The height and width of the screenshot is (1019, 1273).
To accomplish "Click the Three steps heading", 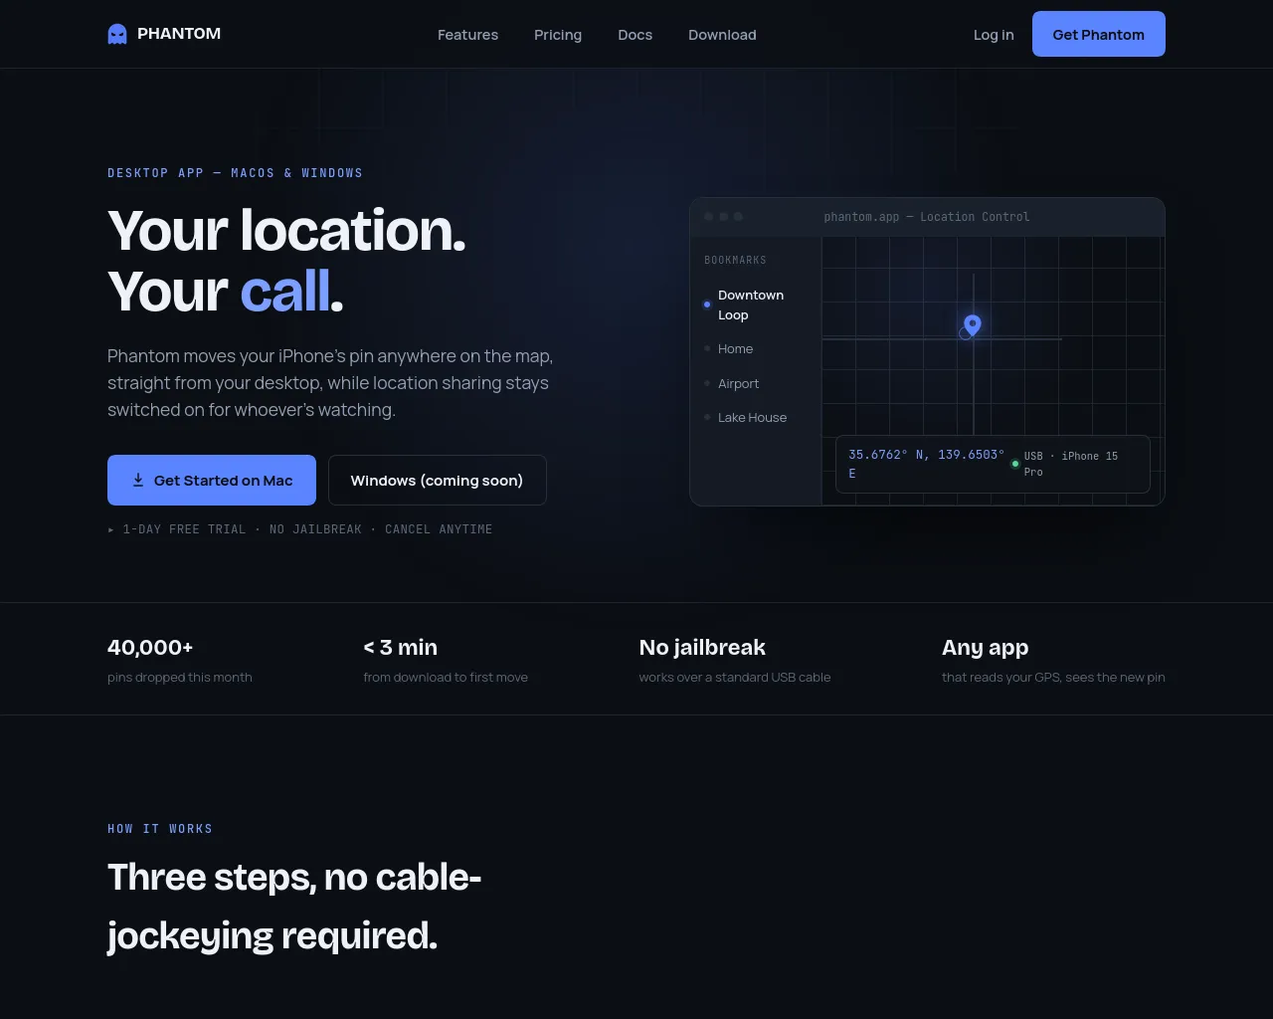I will tap(294, 907).
